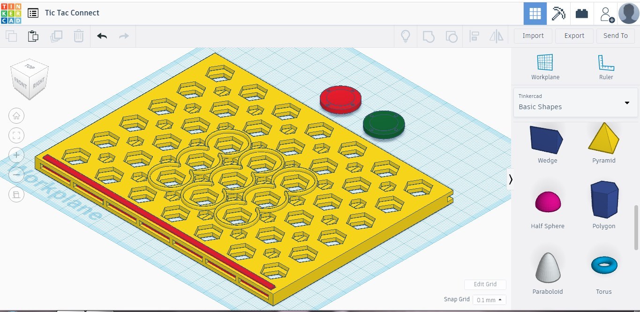Click the Align icon
Image resolution: width=640 pixels, height=312 pixels.
[474, 36]
